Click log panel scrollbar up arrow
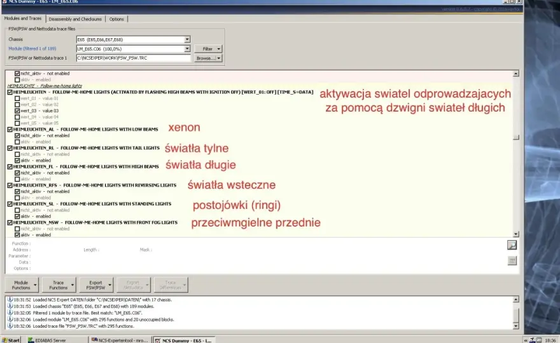This screenshot has width=560, height=343. (515, 300)
